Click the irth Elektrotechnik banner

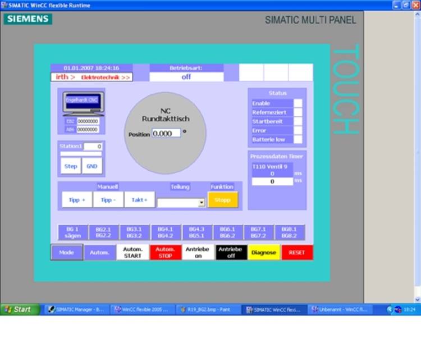[92, 77]
